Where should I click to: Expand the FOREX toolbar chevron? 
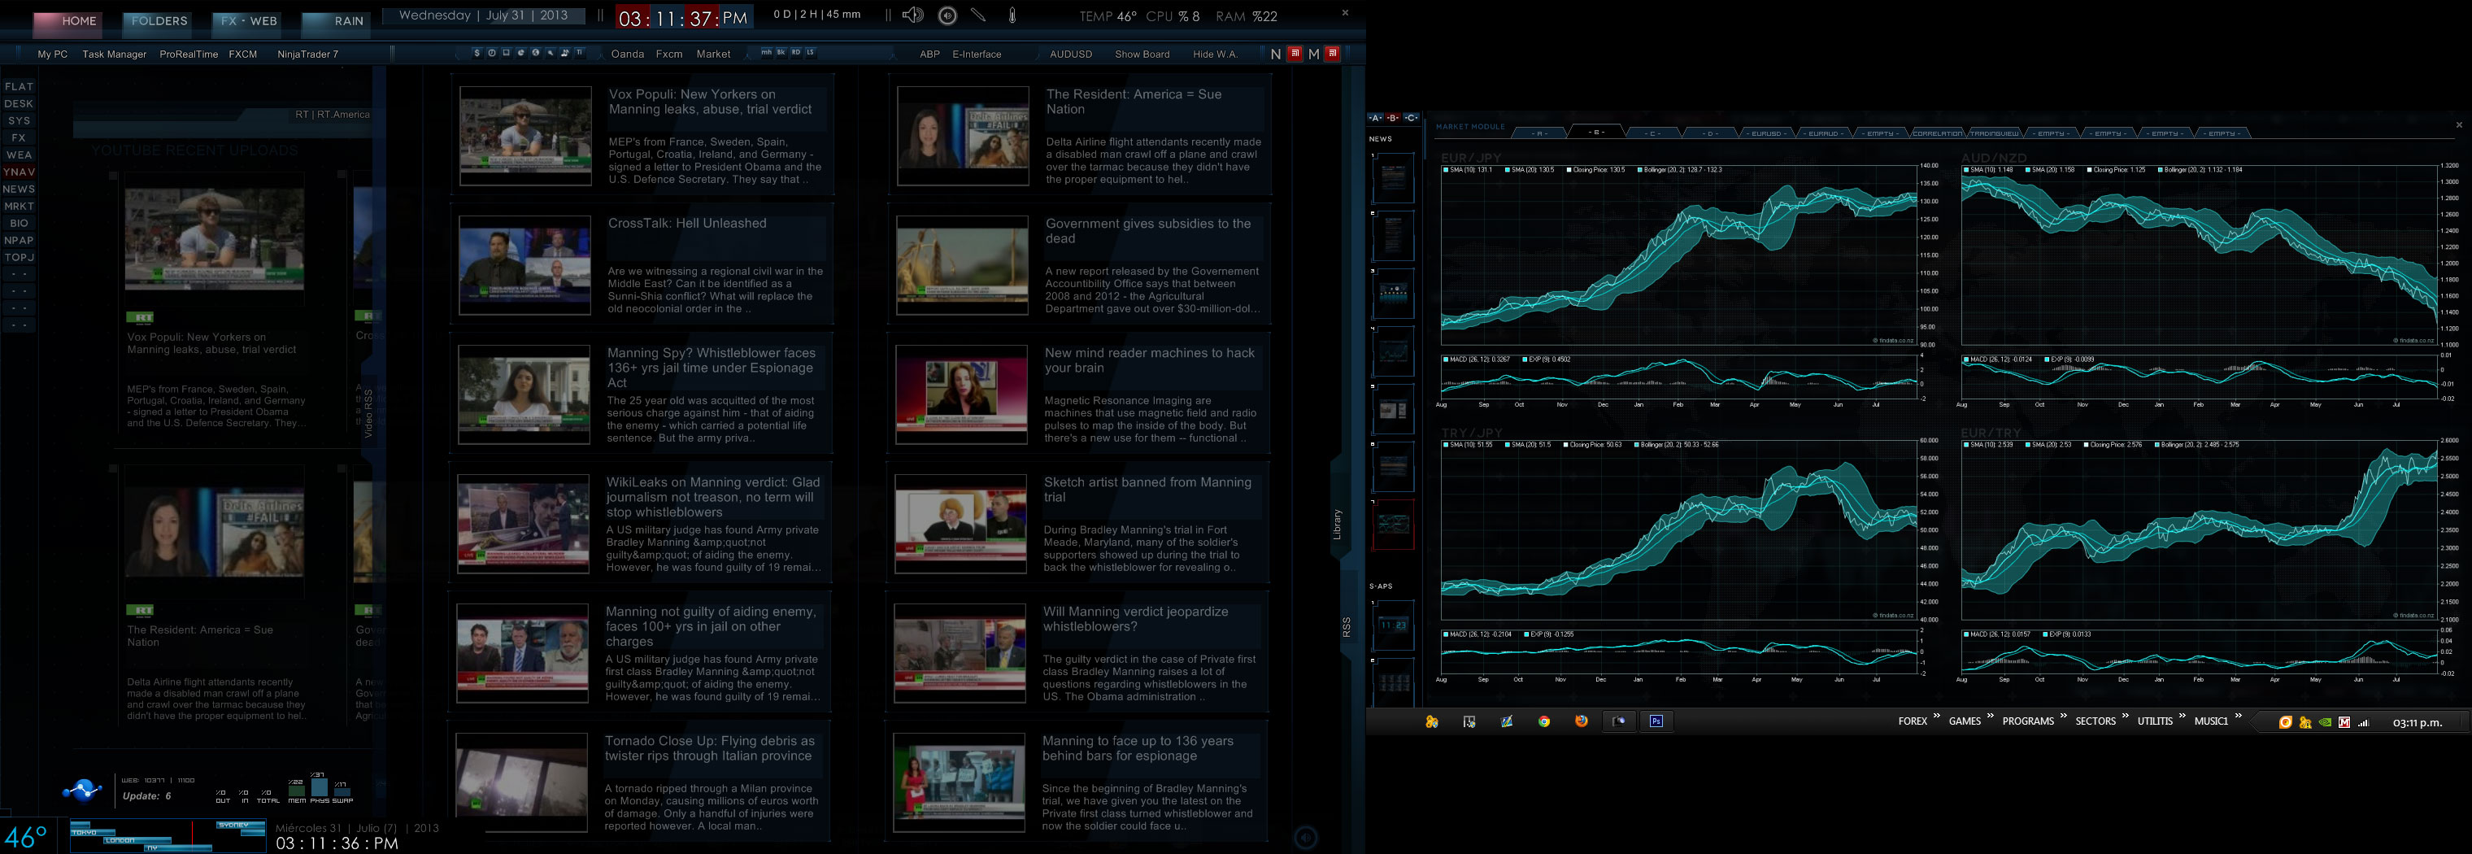tap(1936, 716)
